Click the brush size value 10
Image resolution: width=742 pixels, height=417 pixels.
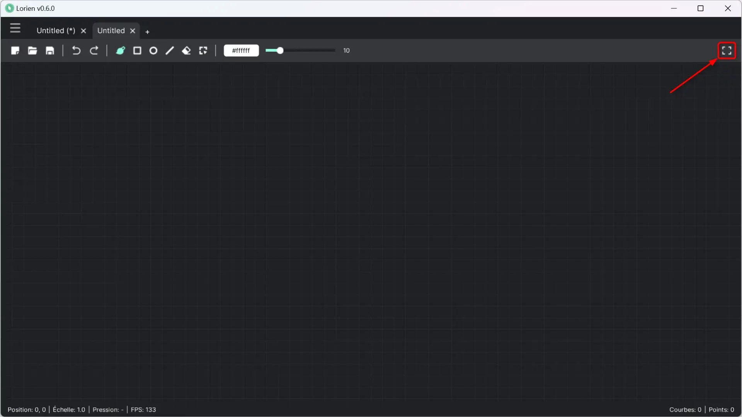coord(346,51)
